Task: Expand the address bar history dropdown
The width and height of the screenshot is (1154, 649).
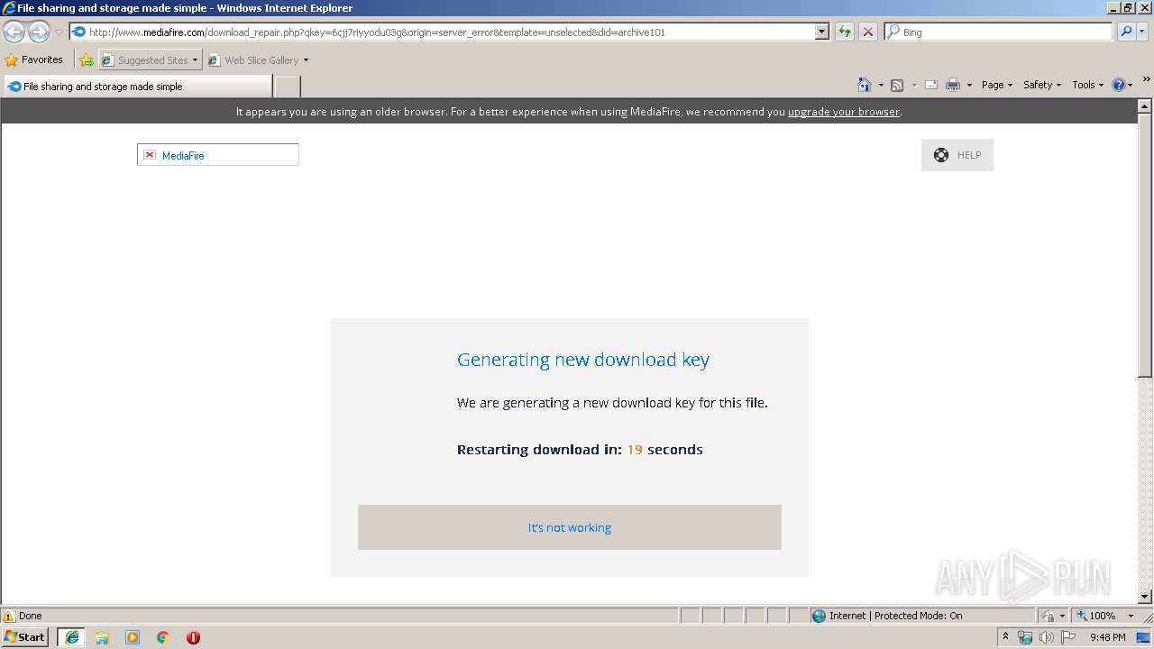Action: click(x=821, y=32)
